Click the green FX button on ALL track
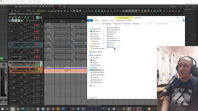 (38, 65)
